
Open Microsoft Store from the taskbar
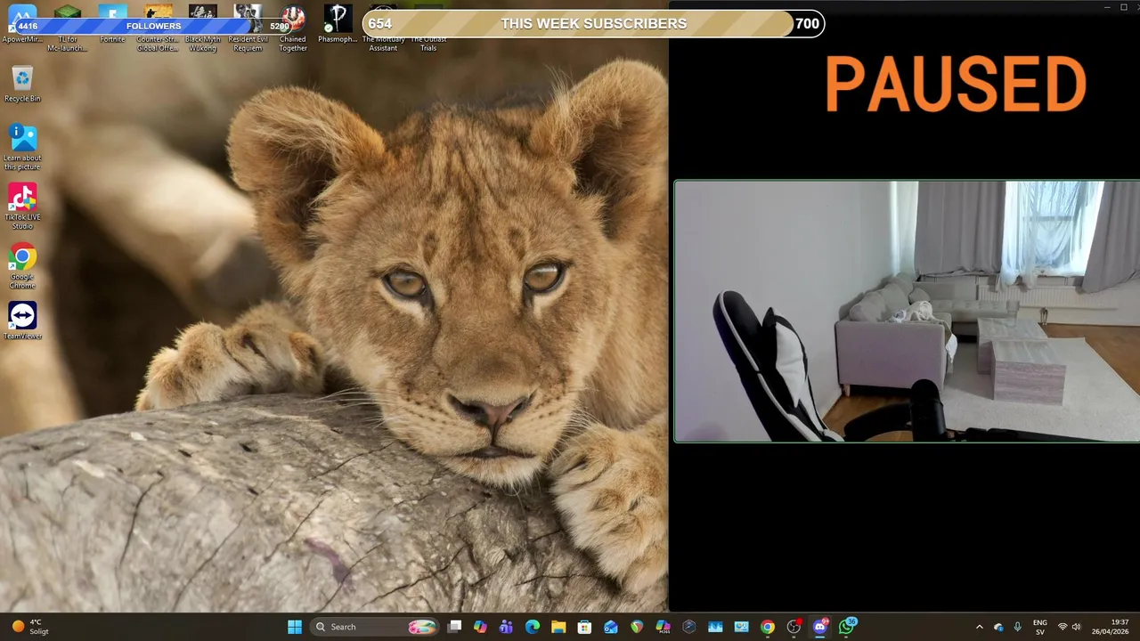click(584, 627)
